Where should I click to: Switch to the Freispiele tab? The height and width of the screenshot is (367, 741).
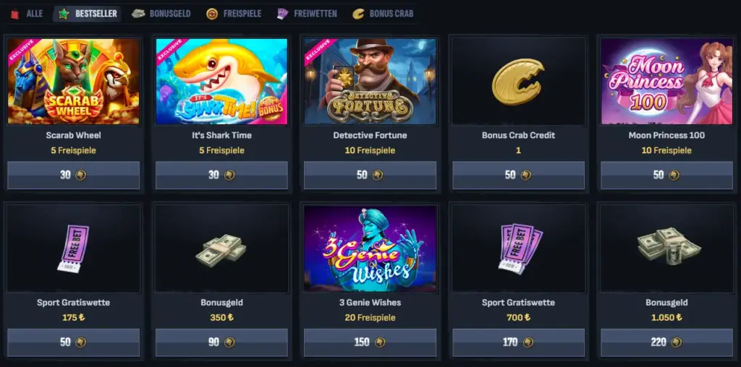pos(234,14)
